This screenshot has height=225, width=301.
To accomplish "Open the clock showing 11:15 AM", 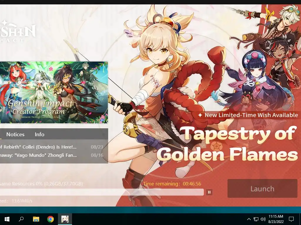I will (276, 219).
